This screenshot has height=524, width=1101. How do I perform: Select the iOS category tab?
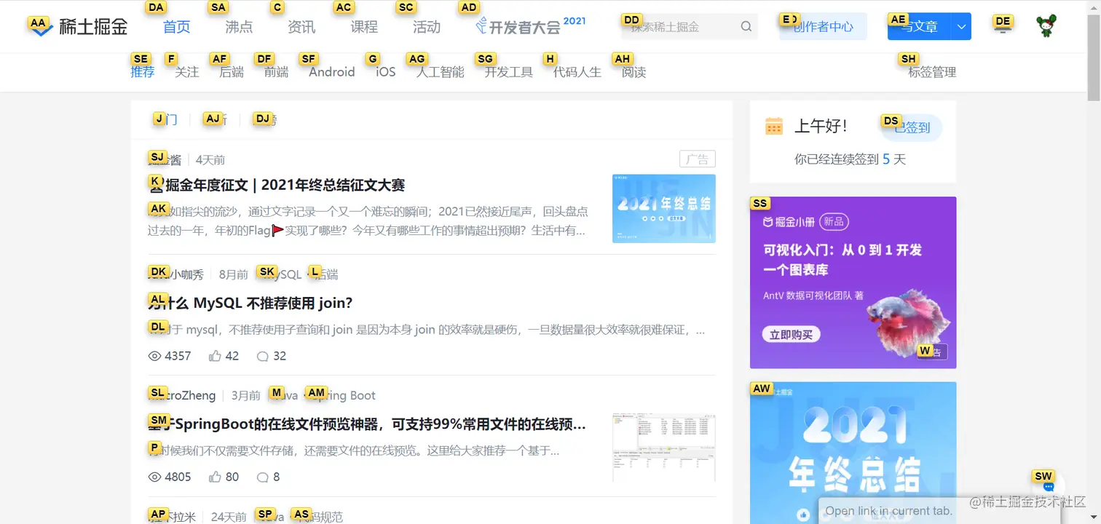tap(386, 72)
